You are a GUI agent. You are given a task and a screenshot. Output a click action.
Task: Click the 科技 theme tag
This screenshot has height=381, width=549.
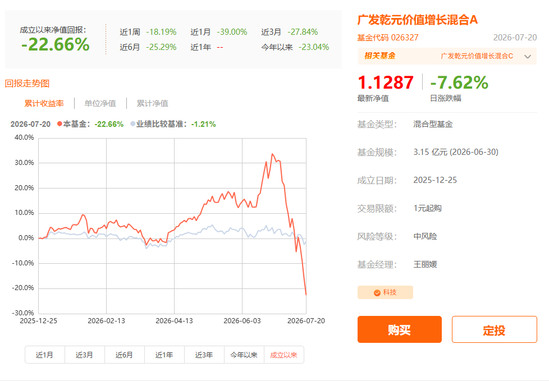click(385, 292)
